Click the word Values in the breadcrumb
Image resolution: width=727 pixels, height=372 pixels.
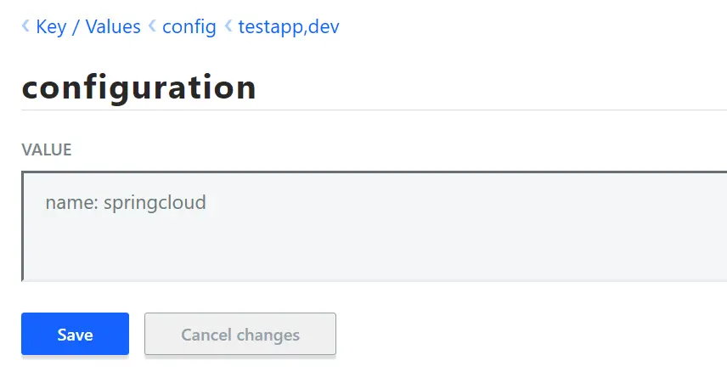click(113, 27)
